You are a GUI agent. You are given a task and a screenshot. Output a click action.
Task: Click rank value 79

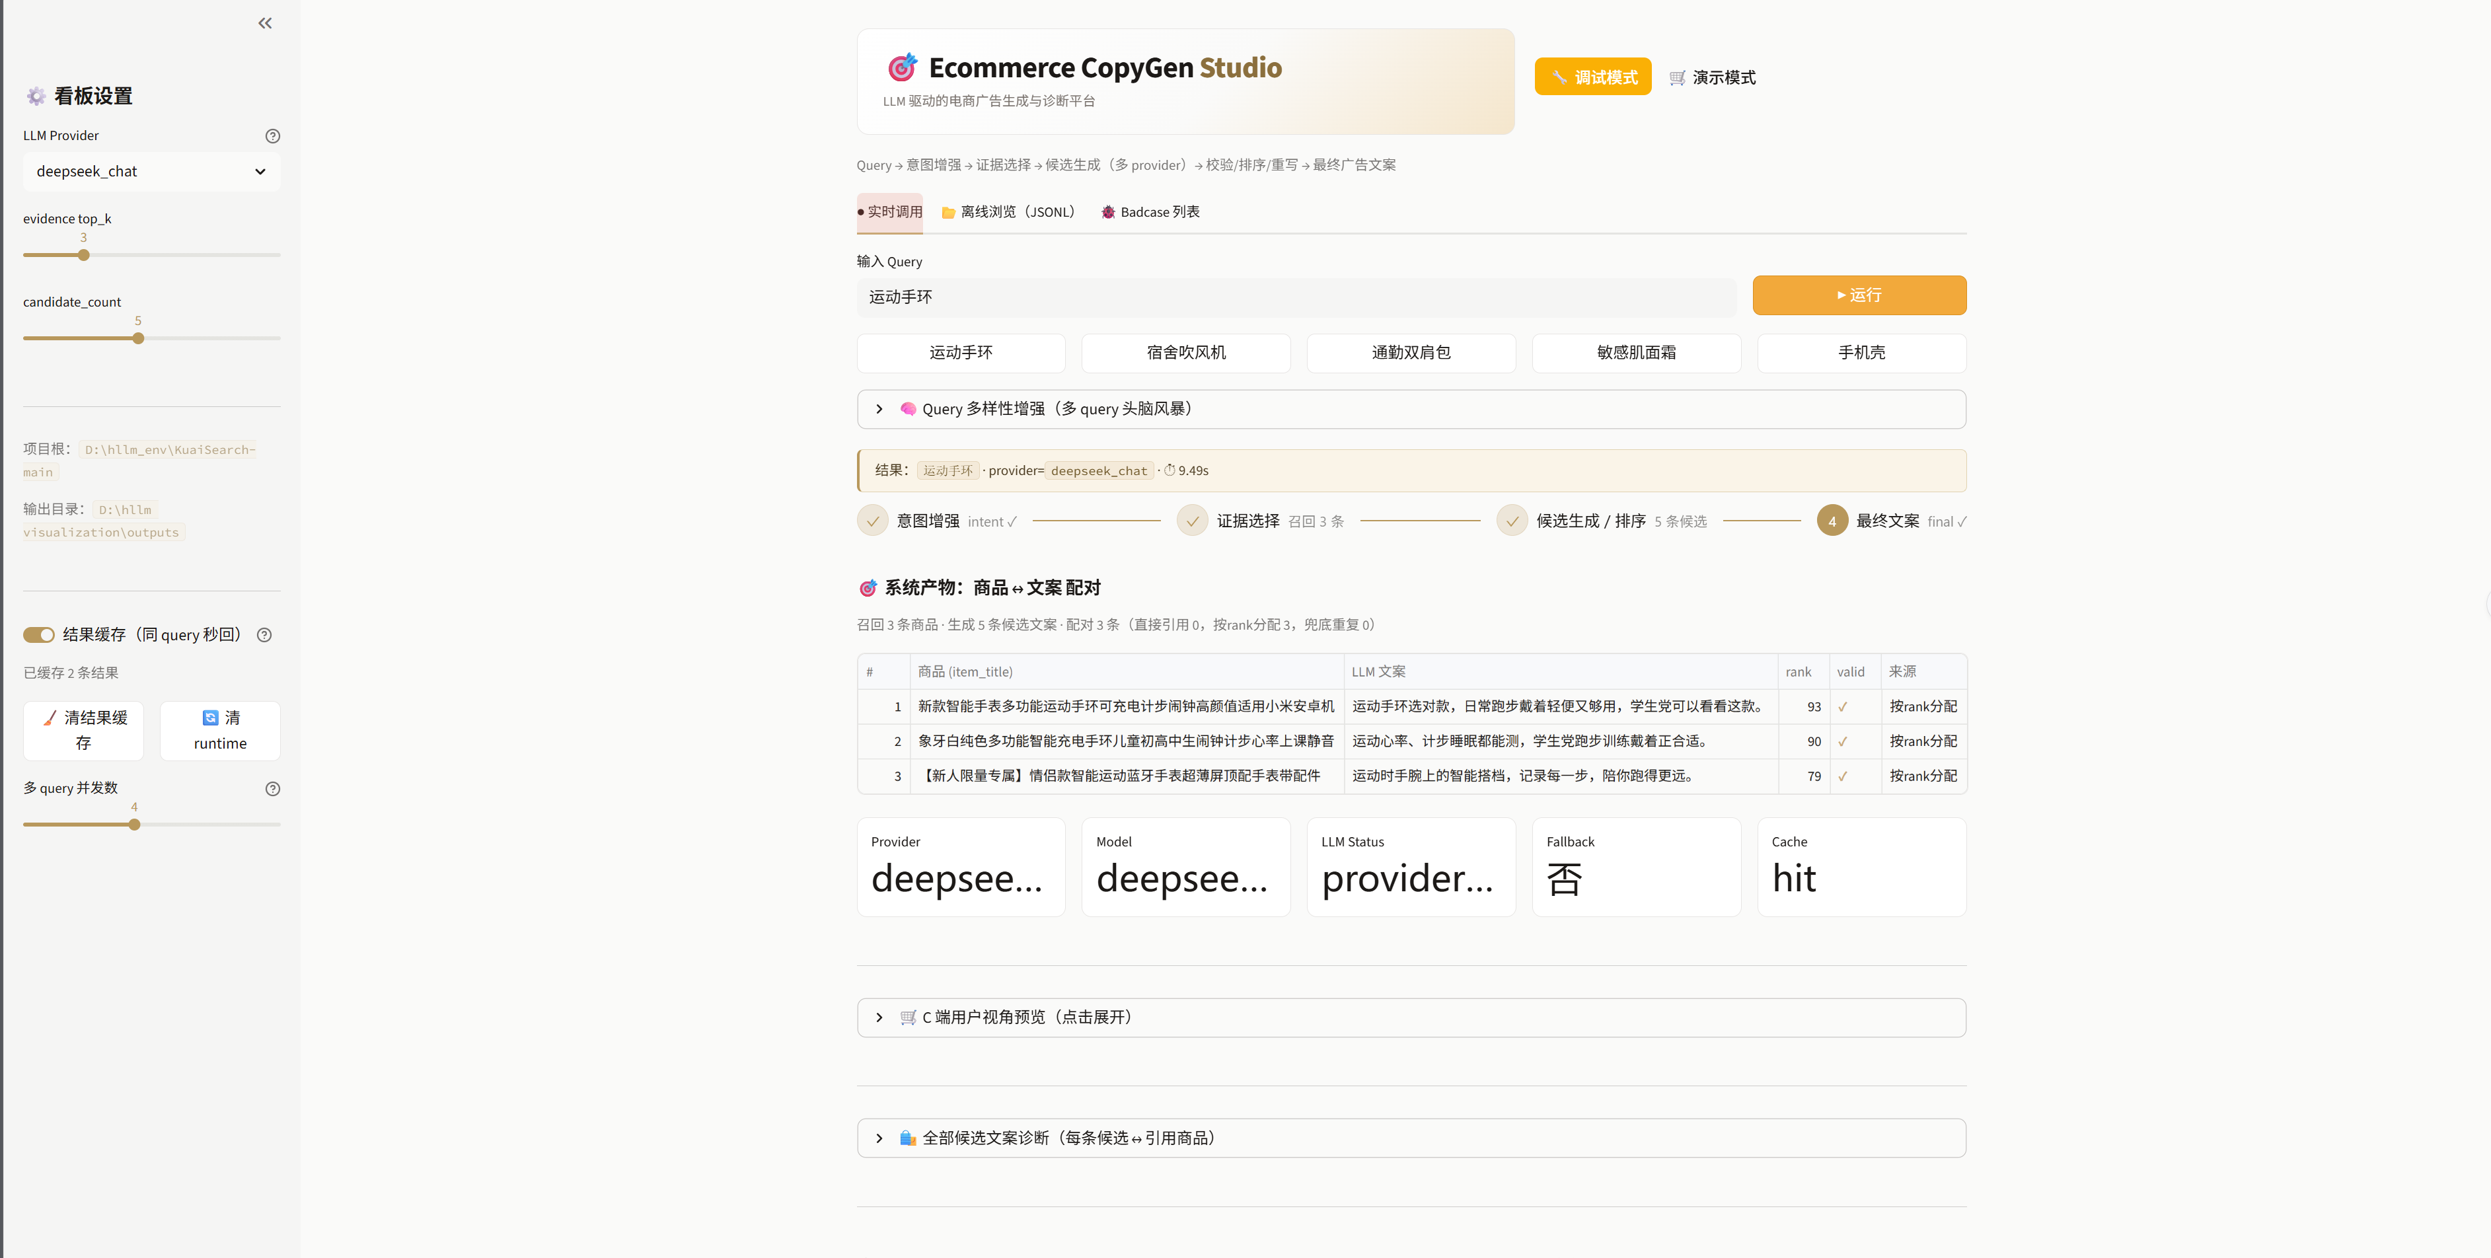pos(1813,776)
